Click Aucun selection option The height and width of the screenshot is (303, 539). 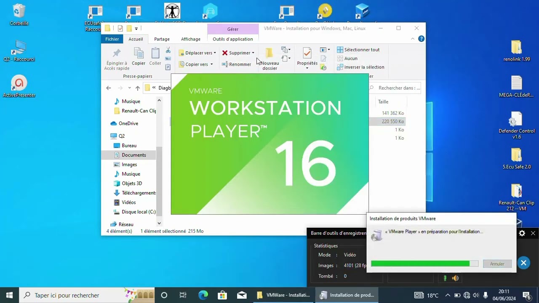[347, 58]
